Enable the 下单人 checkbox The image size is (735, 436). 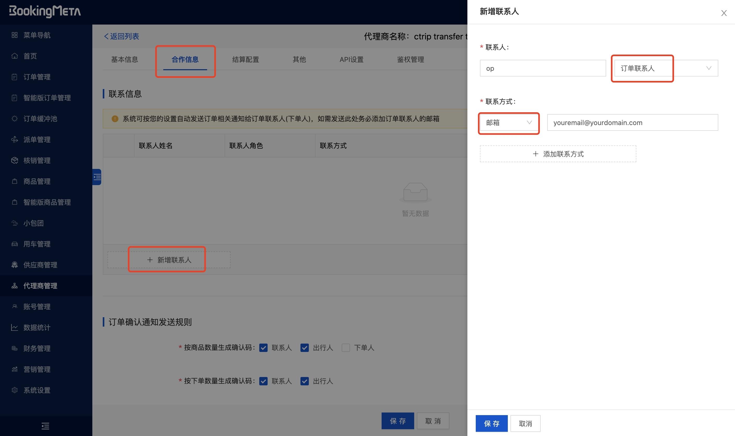point(346,347)
